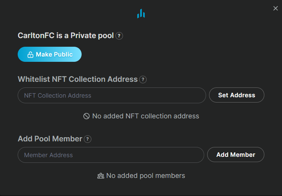Click help icon beside Private pool heading

click(119, 36)
